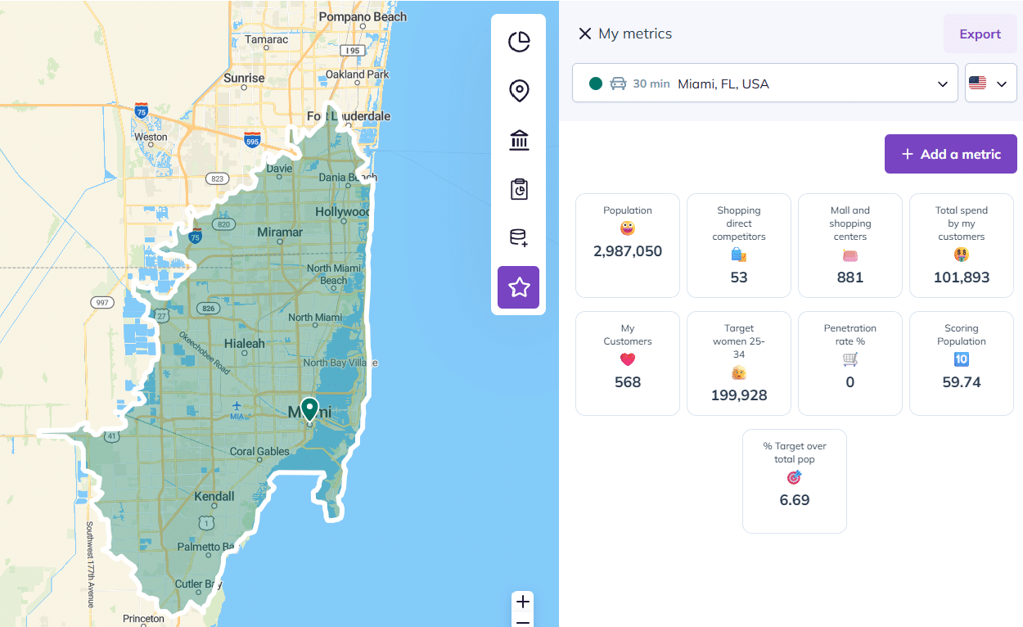Click the Export button
This screenshot has width=1023, height=627.
980,34
